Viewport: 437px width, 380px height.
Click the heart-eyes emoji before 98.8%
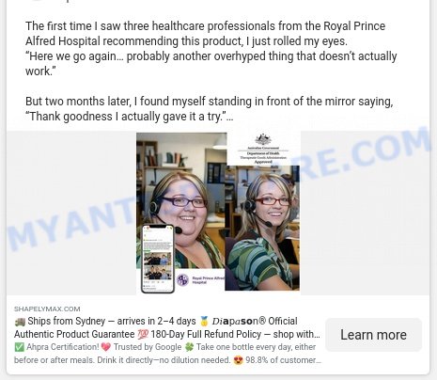238,360
